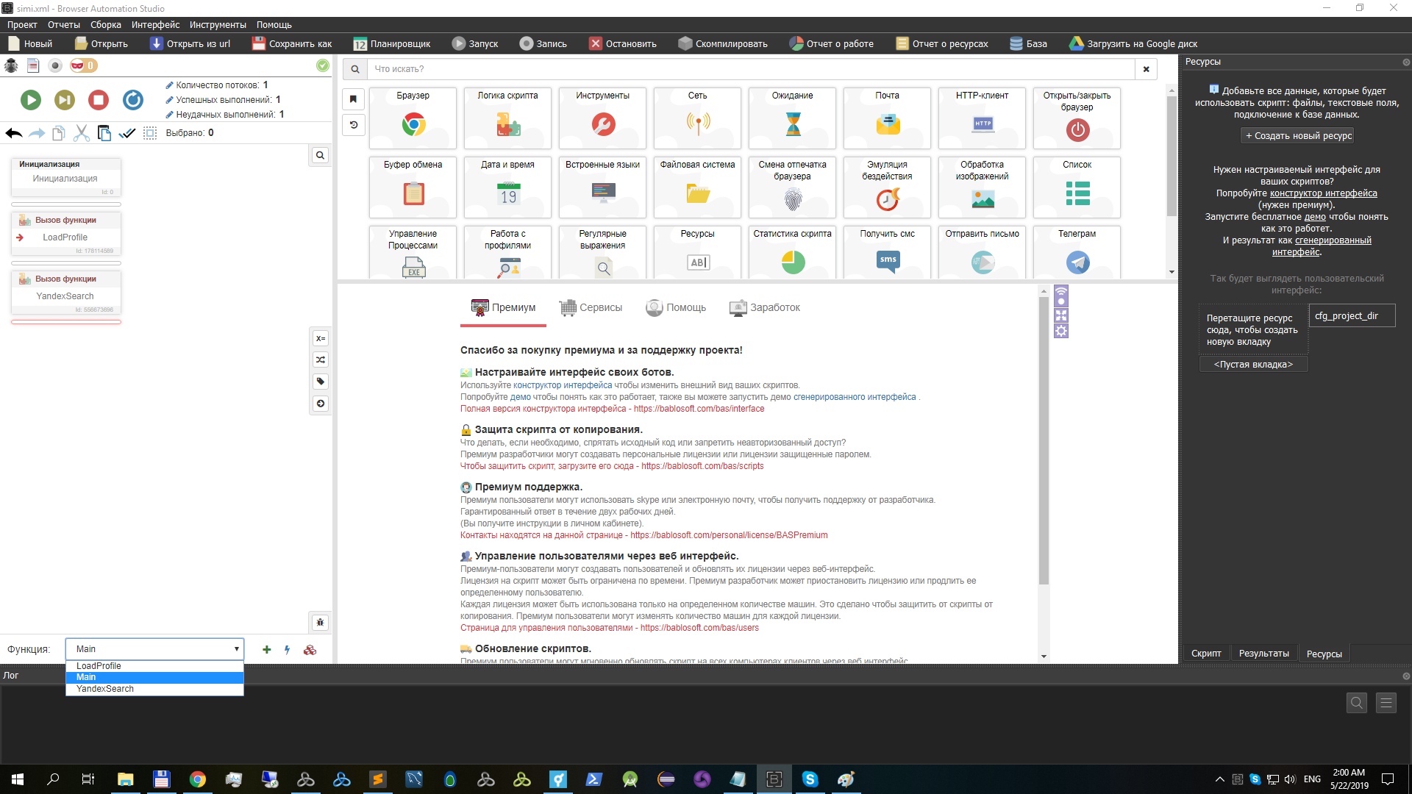
Task: Open the Браузер action category
Action: [413, 118]
